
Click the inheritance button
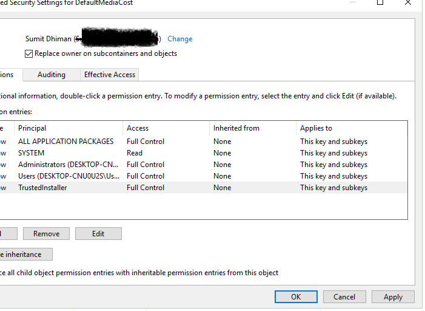click(25, 255)
